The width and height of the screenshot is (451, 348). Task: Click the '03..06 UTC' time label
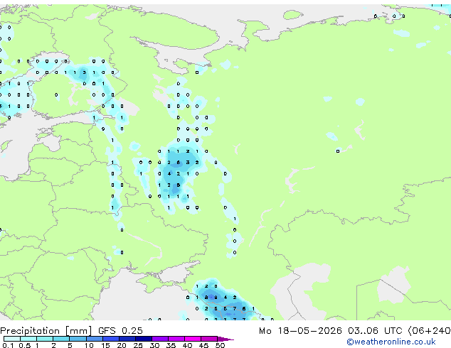pyautogui.click(x=375, y=331)
